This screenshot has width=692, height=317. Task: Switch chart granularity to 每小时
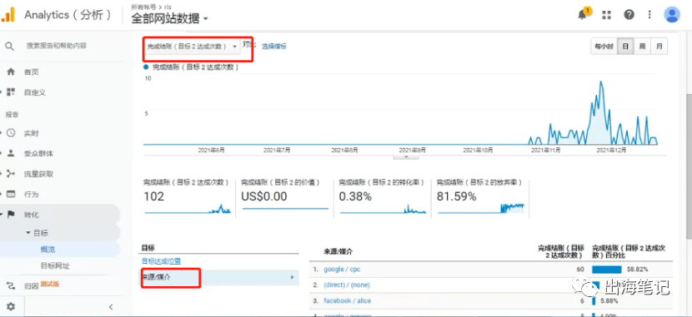[604, 47]
